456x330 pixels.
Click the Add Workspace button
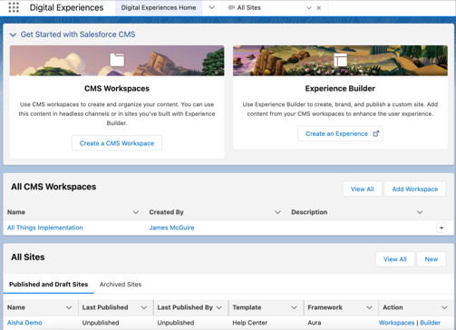coord(415,189)
